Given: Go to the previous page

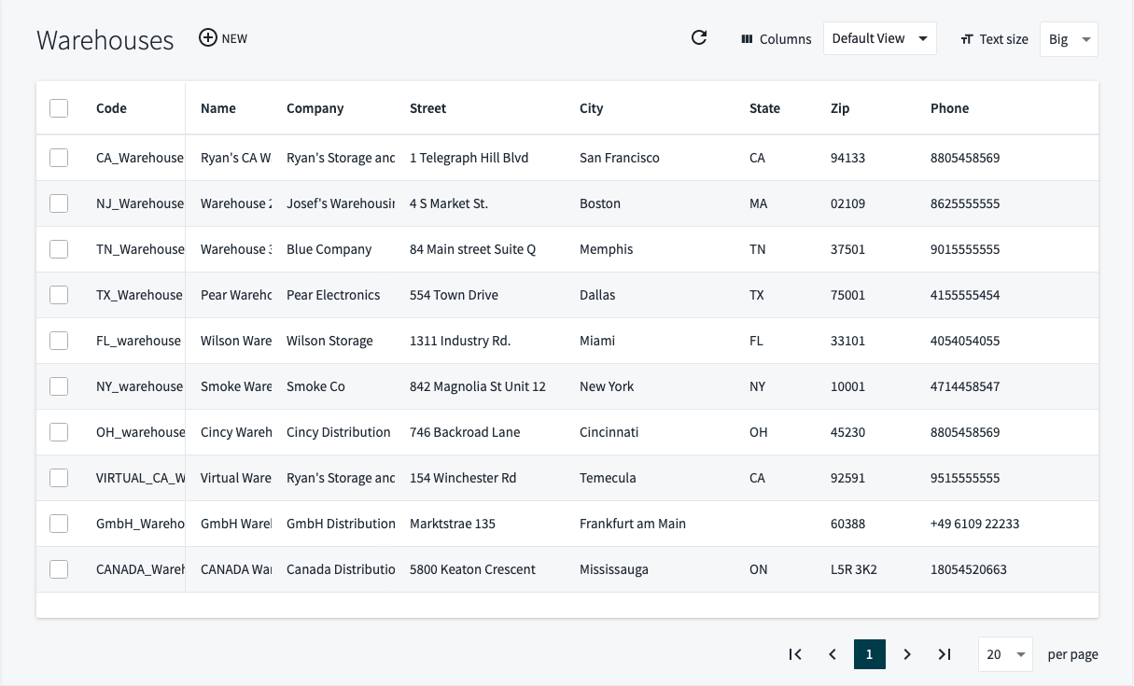Looking at the screenshot, I should [x=833, y=654].
